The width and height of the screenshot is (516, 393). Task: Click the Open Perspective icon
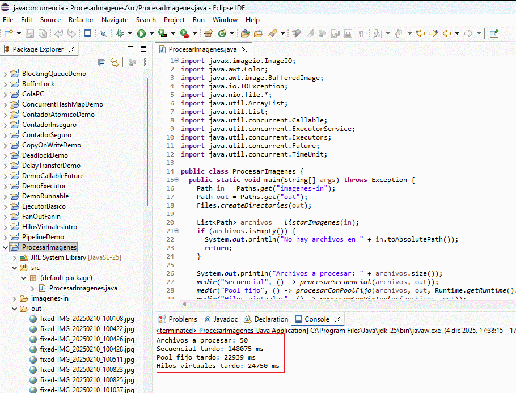pyautogui.click(x=494, y=34)
